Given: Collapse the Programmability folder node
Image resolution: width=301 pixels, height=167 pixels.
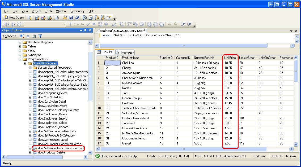Looking at the screenshot, I should point(20,59).
